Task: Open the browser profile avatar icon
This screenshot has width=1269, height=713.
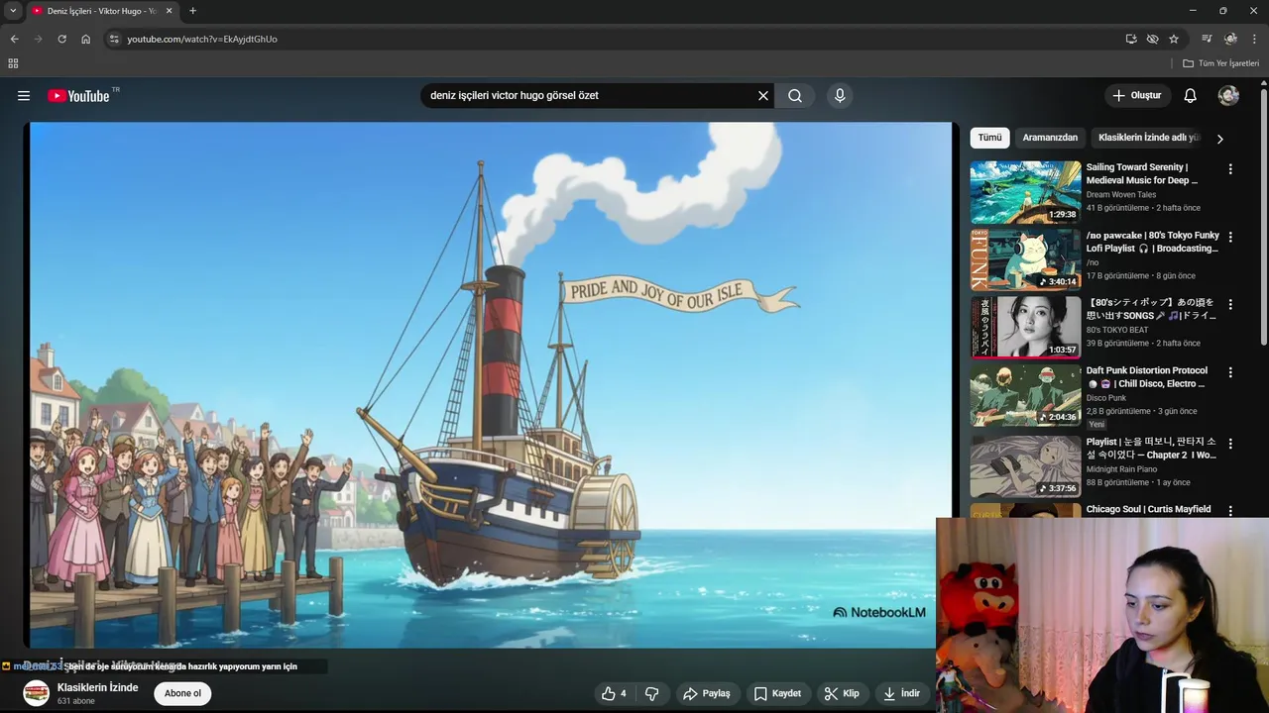Action: (1230, 39)
